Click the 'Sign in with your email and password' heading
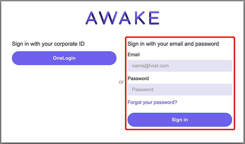 173,44
